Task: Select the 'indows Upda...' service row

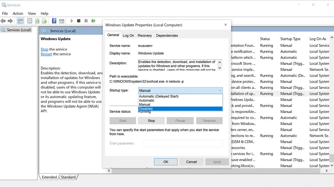Action: pos(280,100)
